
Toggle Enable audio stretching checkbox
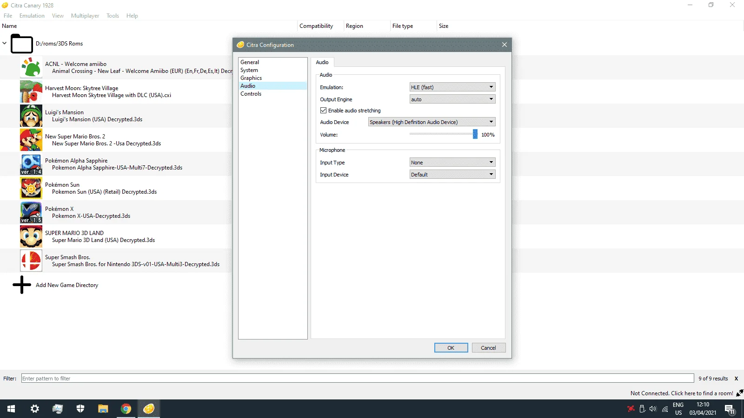(324, 111)
